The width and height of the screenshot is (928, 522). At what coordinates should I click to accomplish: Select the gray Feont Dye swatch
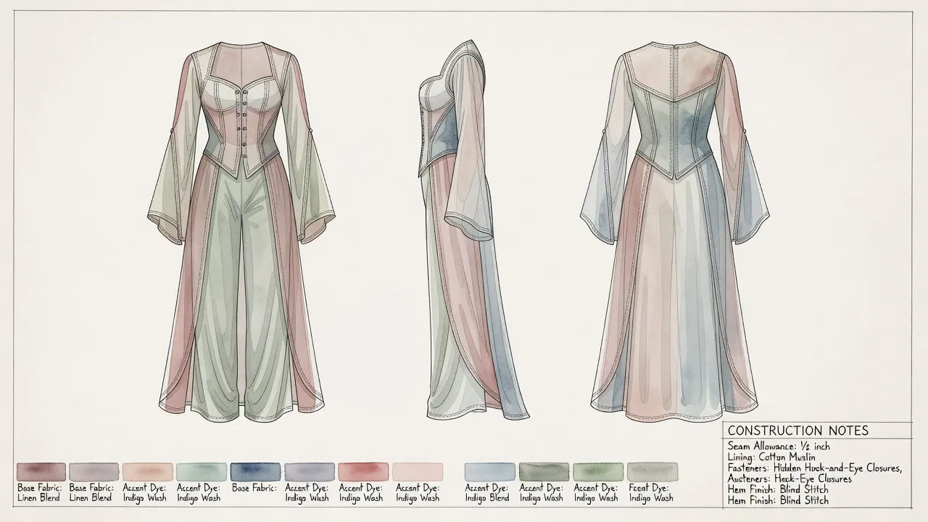(x=652, y=471)
